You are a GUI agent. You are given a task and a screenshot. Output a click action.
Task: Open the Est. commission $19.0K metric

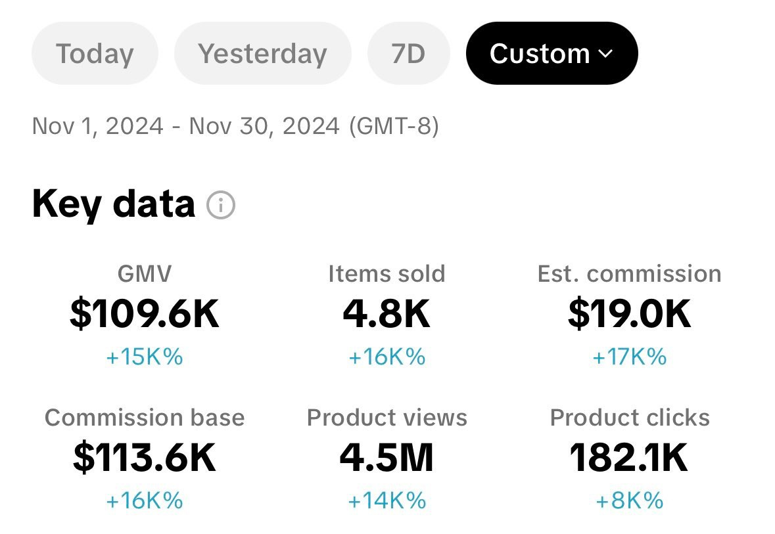pos(629,314)
